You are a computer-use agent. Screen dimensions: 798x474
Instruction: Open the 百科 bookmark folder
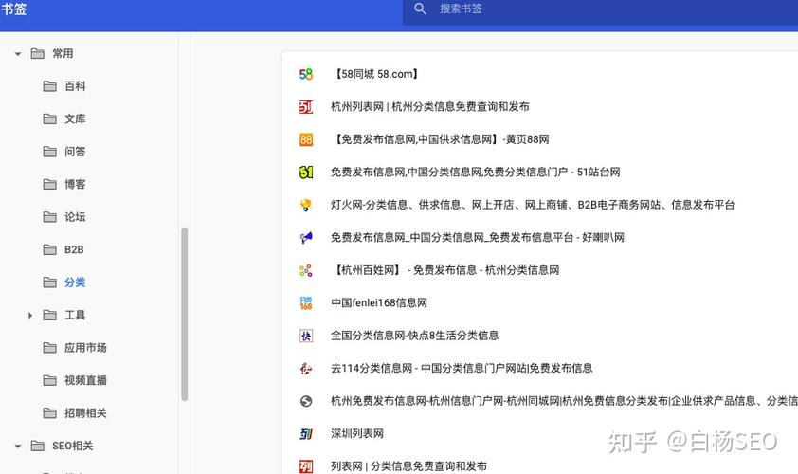pyautogui.click(x=75, y=86)
